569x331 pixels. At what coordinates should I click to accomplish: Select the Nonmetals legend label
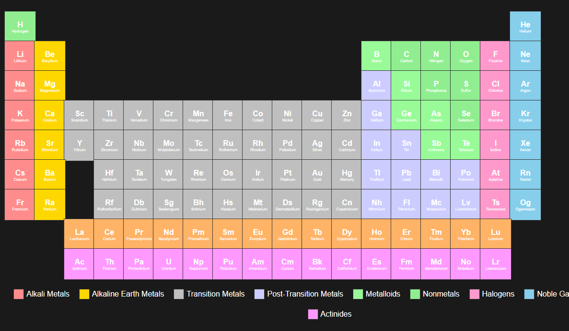pyautogui.click(x=441, y=294)
